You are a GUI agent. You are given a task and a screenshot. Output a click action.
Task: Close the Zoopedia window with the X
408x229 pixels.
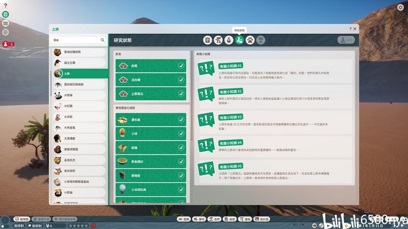click(354, 29)
